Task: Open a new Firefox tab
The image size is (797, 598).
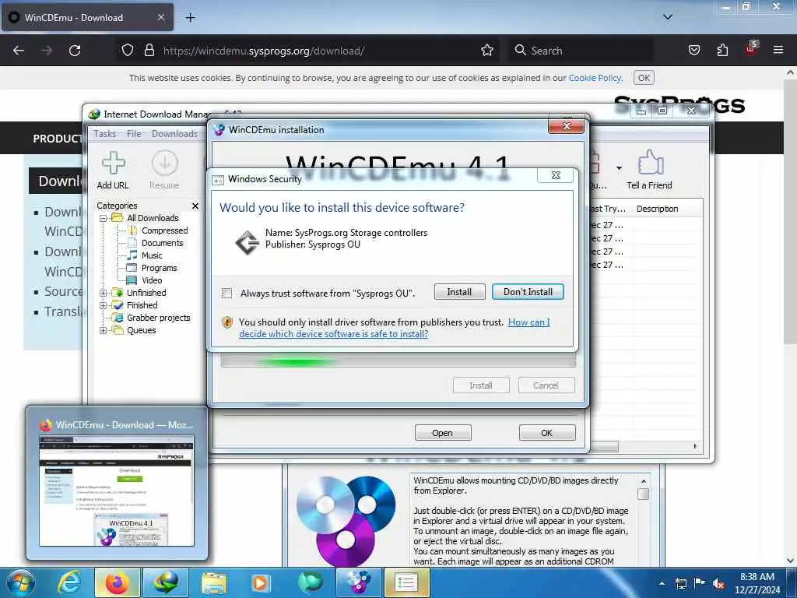Action: (x=190, y=18)
